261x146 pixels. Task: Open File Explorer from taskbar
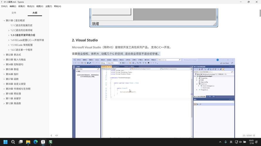28,142
